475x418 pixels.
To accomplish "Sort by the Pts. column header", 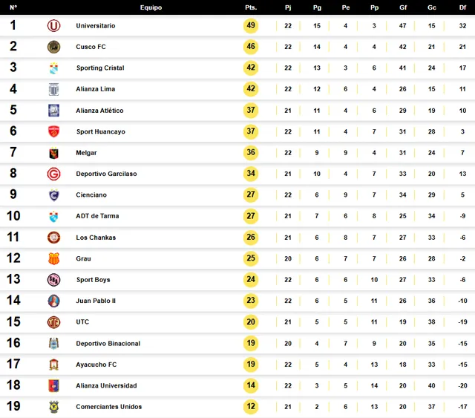I will coord(251,7).
